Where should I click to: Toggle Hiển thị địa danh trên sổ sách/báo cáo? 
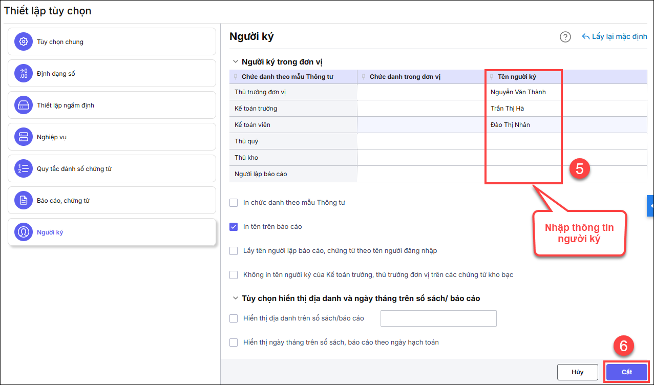(x=234, y=318)
